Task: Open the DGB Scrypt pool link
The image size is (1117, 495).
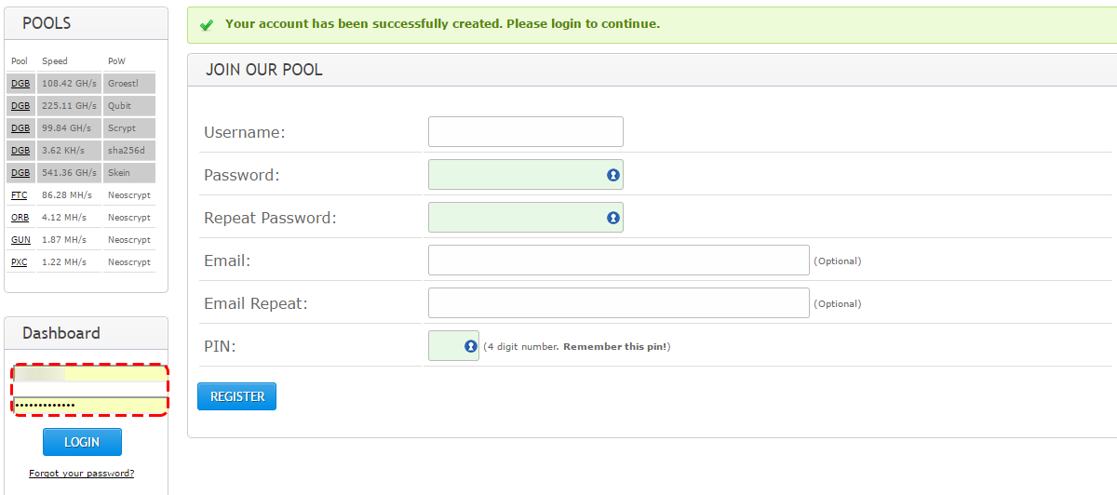Action: (20, 128)
